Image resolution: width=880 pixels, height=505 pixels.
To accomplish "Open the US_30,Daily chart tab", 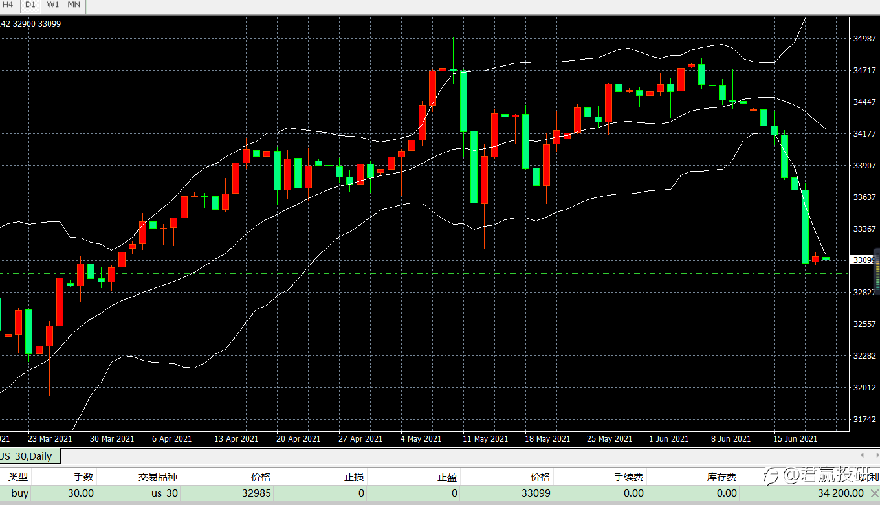I will click(30, 456).
